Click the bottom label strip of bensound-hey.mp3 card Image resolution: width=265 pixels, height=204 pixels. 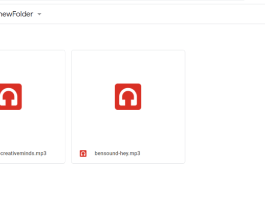128,154
